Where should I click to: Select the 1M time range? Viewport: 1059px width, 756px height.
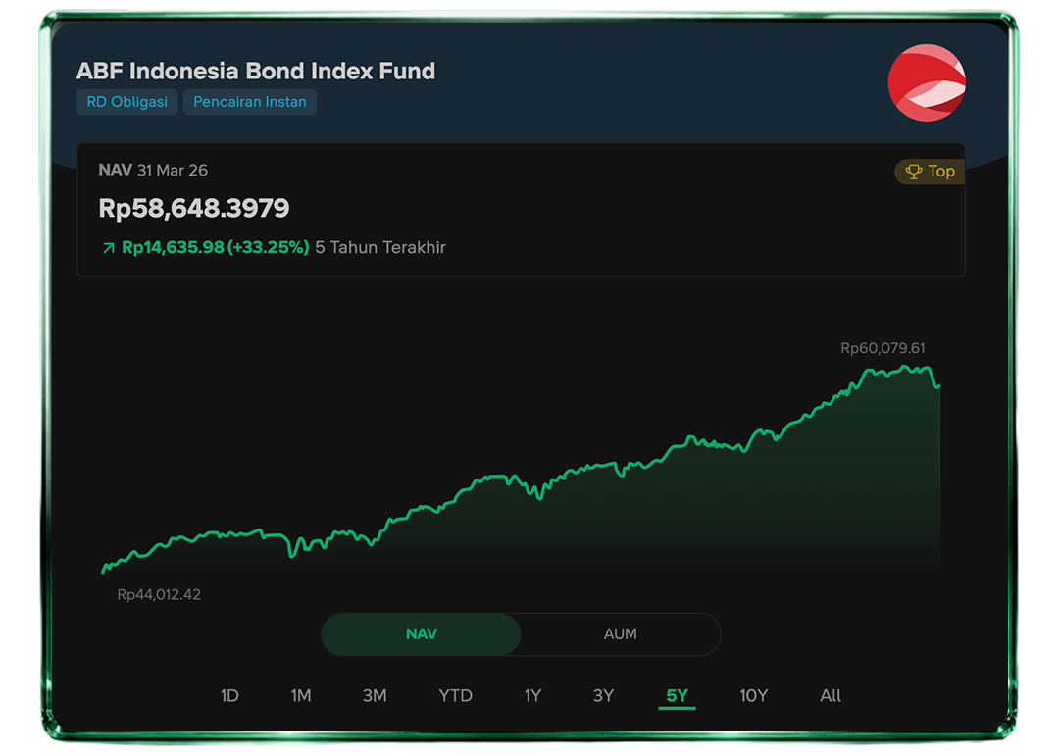pyautogui.click(x=301, y=696)
